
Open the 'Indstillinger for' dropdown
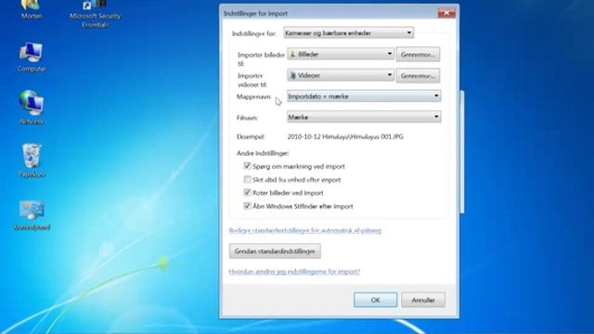pyautogui.click(x=349, y=33)
